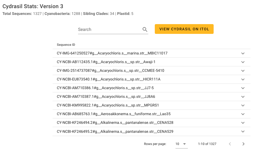Click the Rows per page label
257x155 pixels.
(155, 144)
